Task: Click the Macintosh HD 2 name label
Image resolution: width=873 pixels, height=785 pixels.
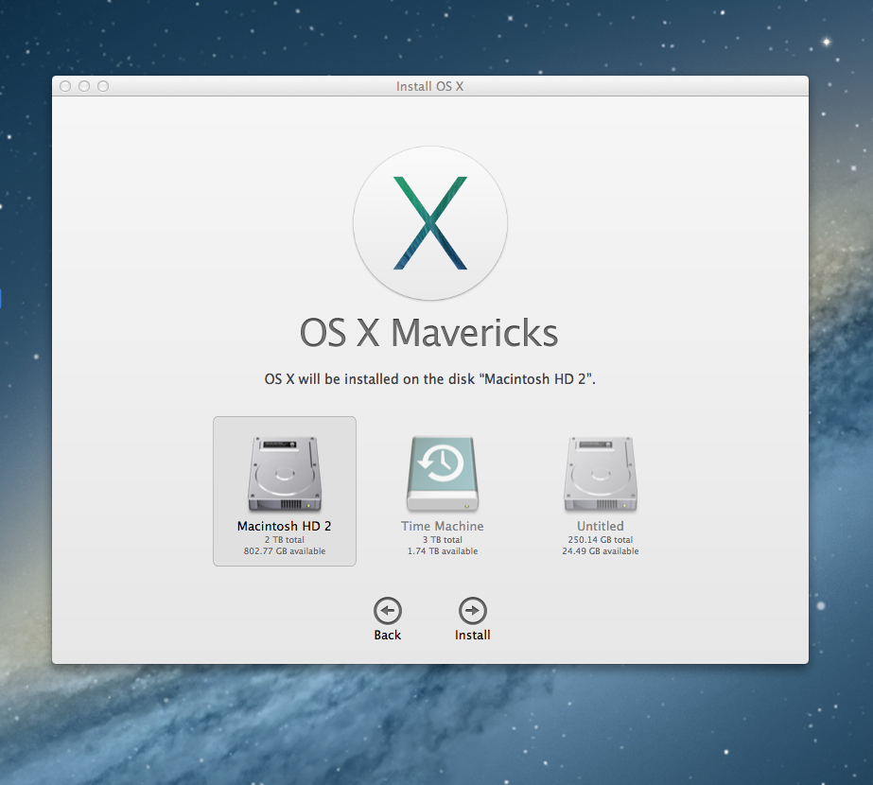Action: (285, 526)
